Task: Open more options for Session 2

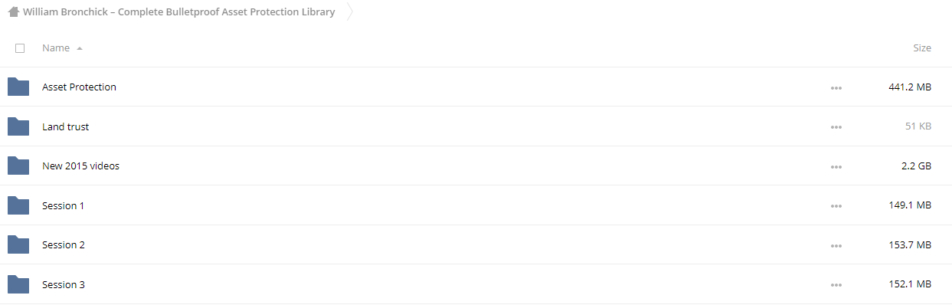Action: click(836, 245)
